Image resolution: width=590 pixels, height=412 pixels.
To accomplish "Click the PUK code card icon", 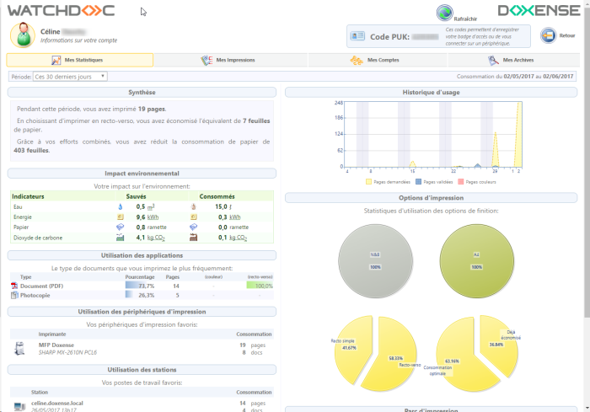I will pos(358,36).
